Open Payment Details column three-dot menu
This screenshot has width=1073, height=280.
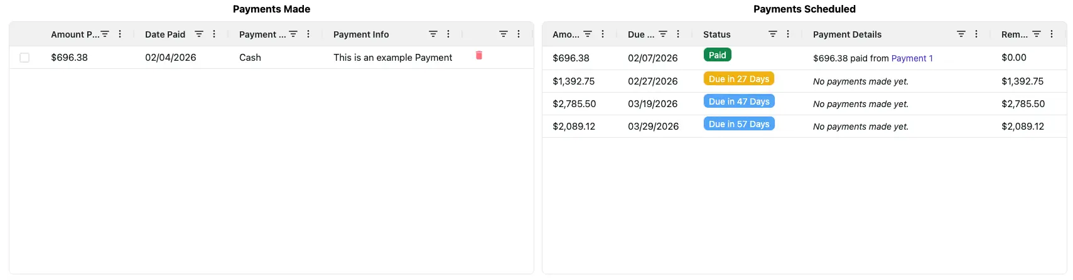(976, 34)
